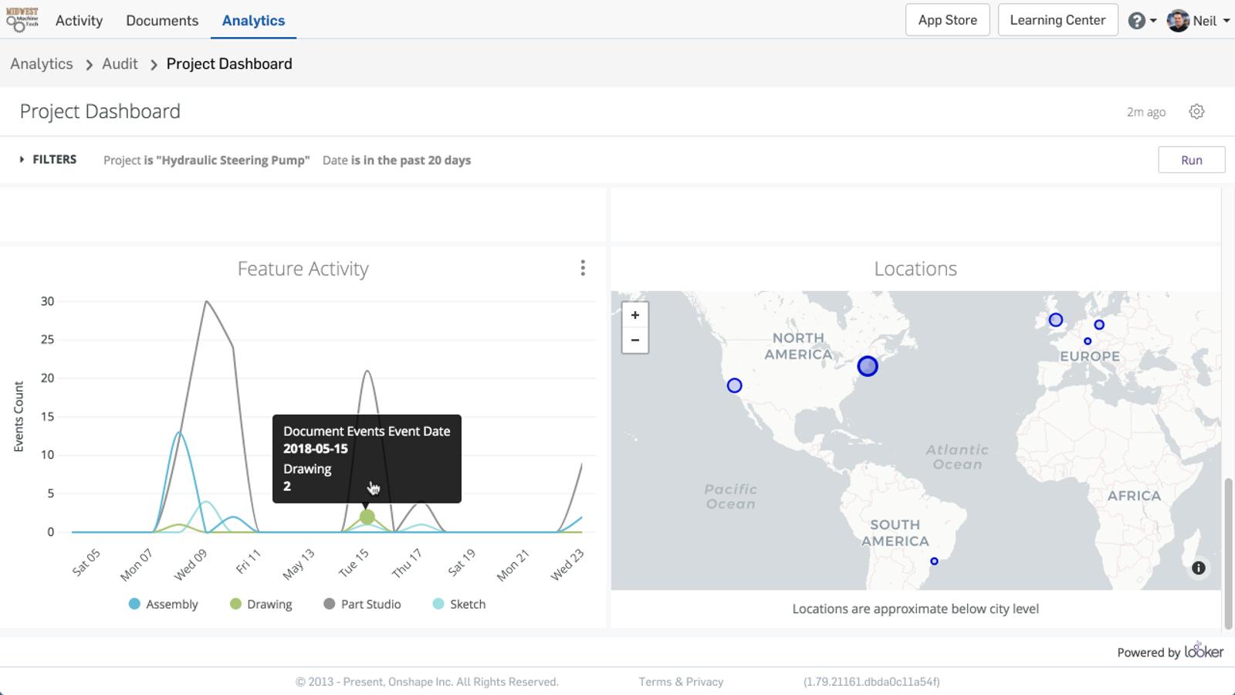Click the map attribution info icon
This screenshot has height=695, width=1235.
pyautogui.click(x=1199, y=568)
